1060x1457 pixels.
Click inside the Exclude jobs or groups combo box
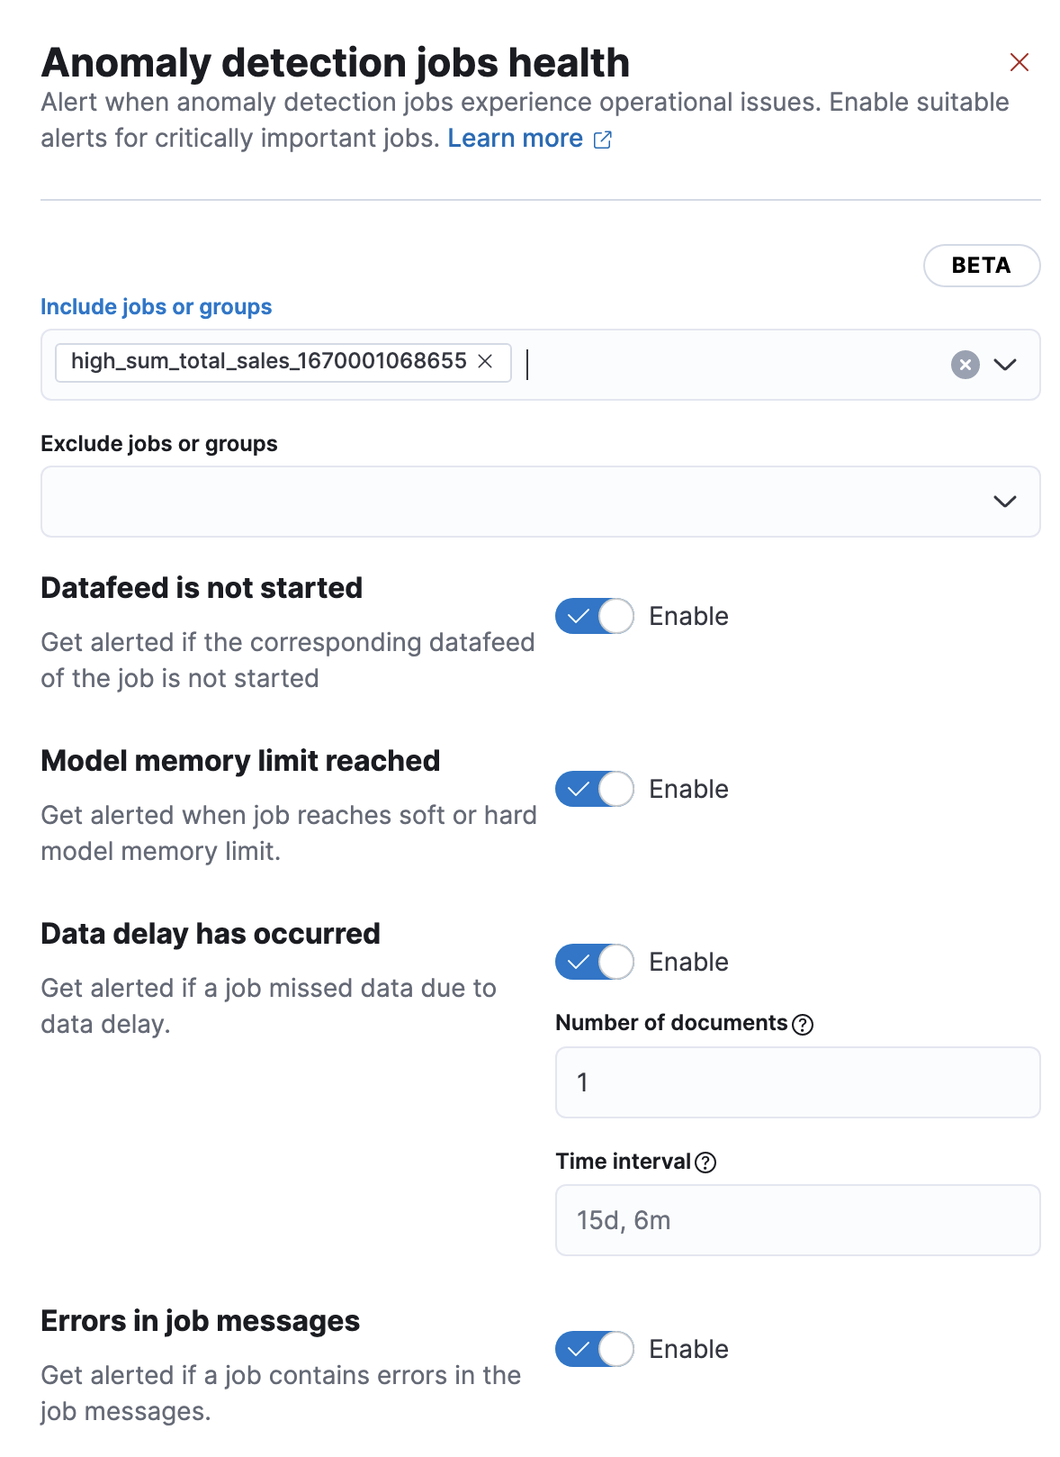(x=513, y=502)
